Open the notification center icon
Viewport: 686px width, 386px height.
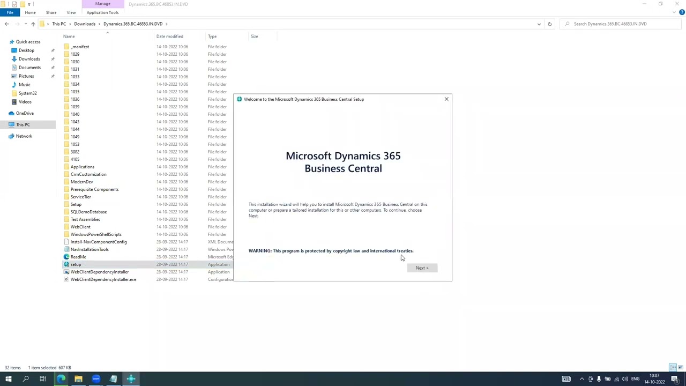[675, 379]
